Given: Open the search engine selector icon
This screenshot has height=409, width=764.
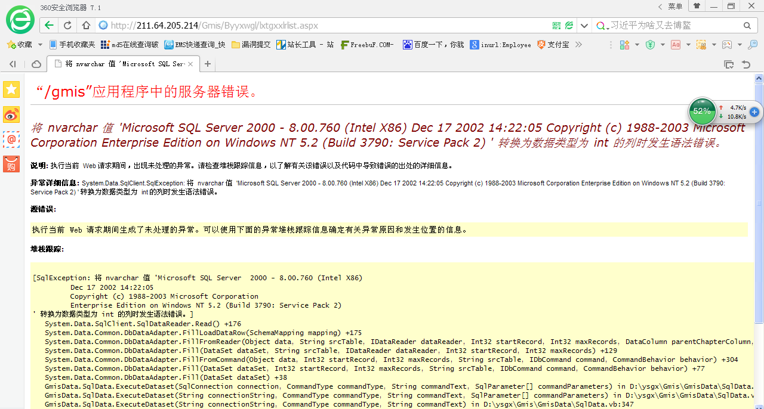Looking at the screenshot, I should pyautogui.click(x=602, y=26).
